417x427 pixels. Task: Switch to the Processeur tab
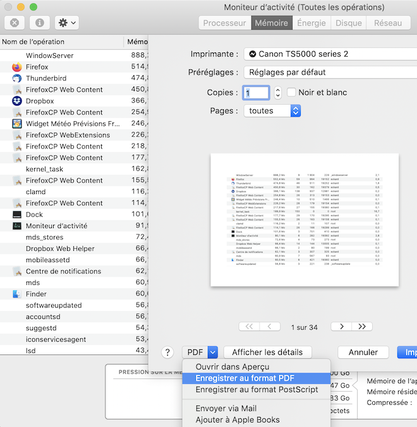pos(224,23)
